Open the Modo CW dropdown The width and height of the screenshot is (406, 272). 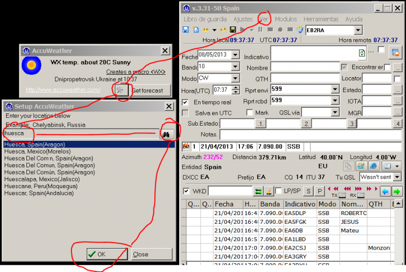[235, 78]
